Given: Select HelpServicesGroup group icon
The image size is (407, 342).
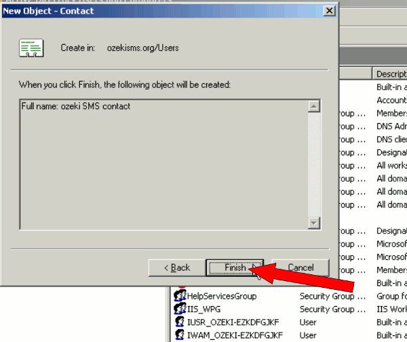Looking at the screenshot, I should click(180, 296).
